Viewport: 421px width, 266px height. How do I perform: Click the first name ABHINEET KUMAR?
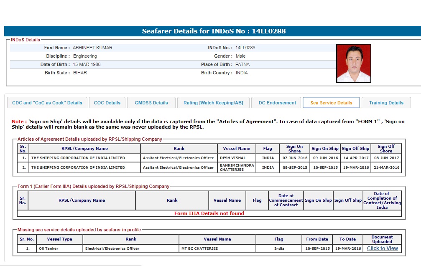[x=92, y=48]
